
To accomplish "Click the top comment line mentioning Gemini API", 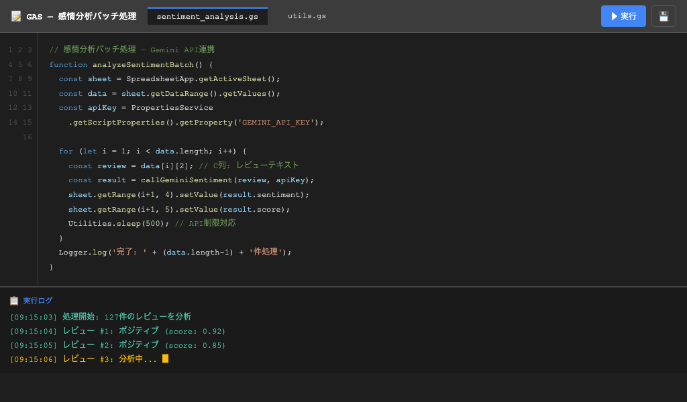I will (131, 50).
